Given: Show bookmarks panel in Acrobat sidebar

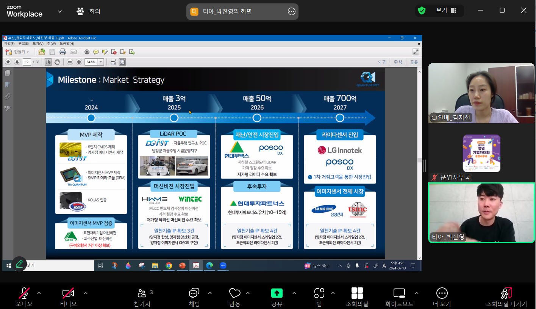Looking at the screenshot, I should tap(7, 85).
